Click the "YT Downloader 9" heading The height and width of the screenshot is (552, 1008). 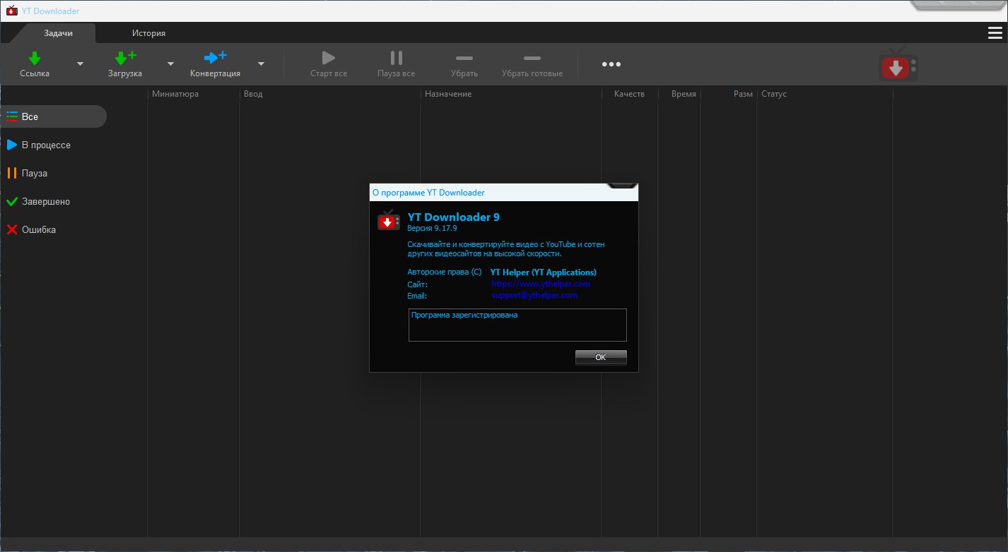click(453, 217)
